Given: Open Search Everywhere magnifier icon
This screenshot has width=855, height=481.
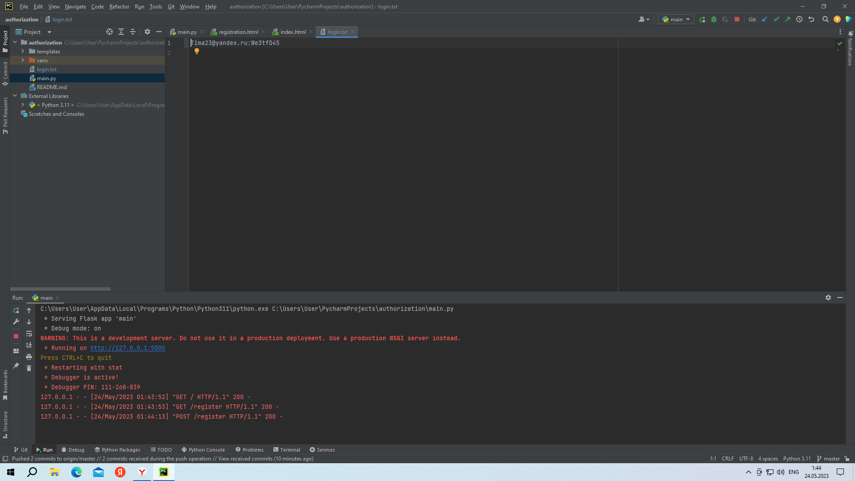Looking at the screenshot, I should point(825,20).
